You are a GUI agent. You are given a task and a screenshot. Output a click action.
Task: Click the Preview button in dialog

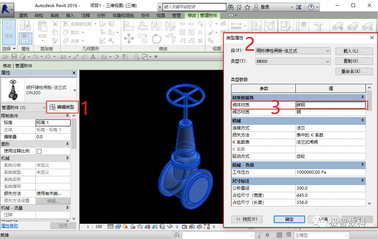[x=247, y=219]
